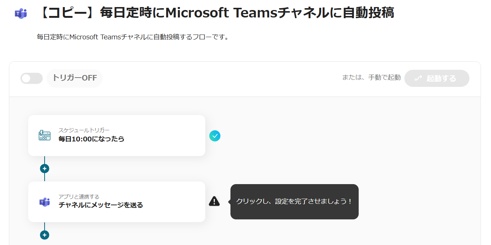Add a step below the schedule trigger
Screen dimensions: 491x245
coord(45,169)
